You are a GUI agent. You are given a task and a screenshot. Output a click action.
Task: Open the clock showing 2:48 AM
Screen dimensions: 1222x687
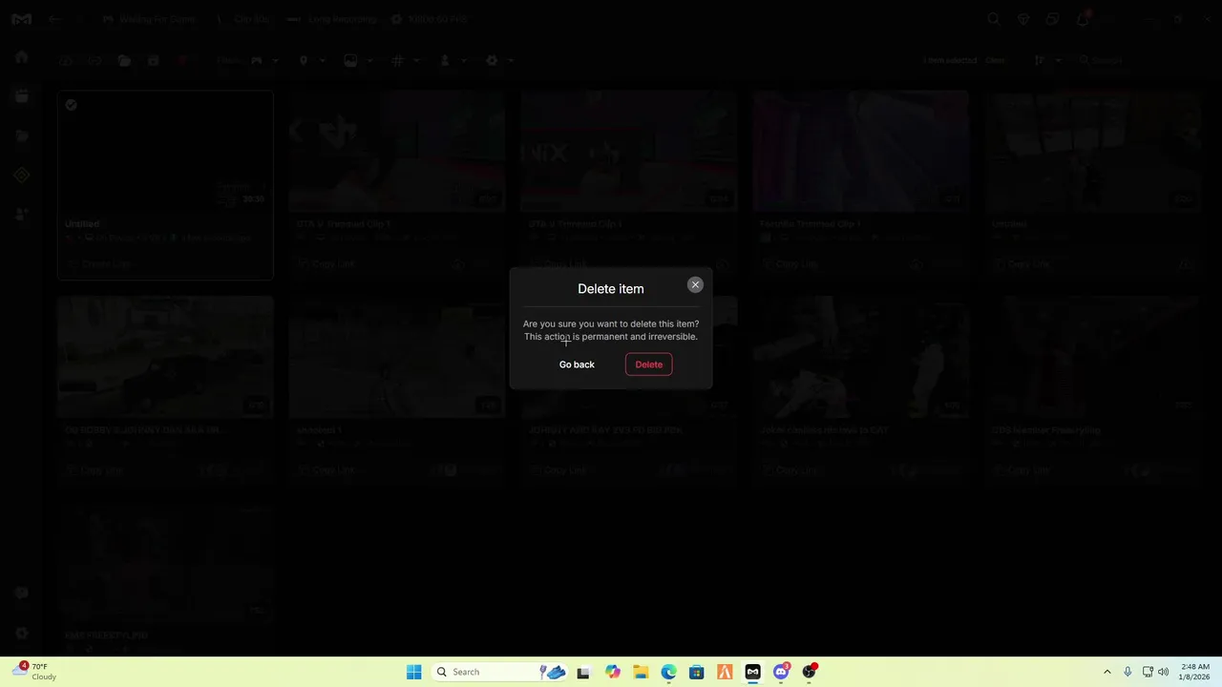[1195, 672]
